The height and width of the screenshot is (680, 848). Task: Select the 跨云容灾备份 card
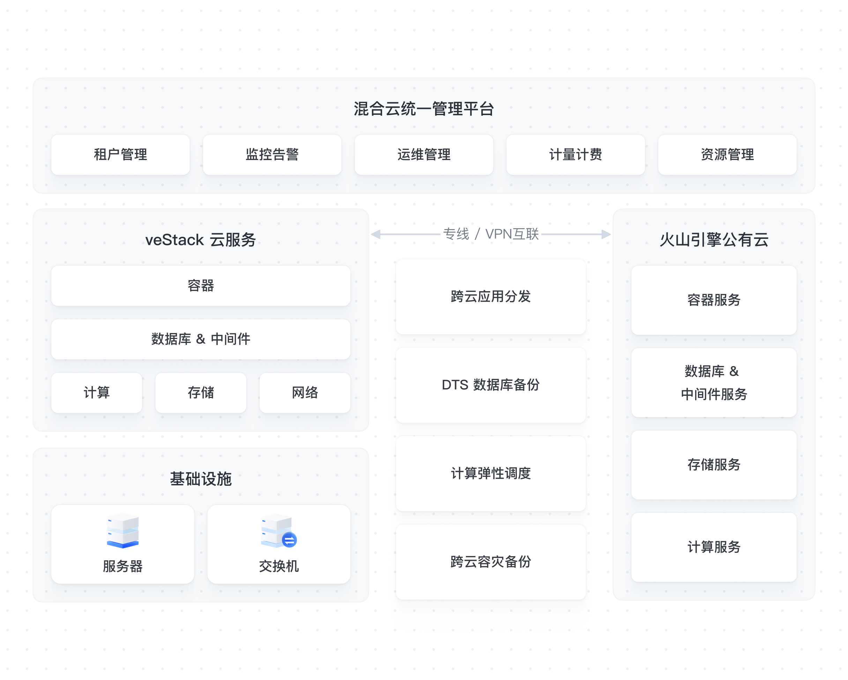(x=491, y=562)
